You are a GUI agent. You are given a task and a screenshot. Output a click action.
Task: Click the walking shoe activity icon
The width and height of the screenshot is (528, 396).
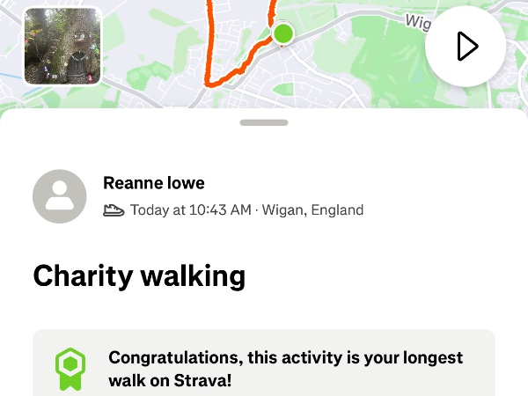coord(114,210)
